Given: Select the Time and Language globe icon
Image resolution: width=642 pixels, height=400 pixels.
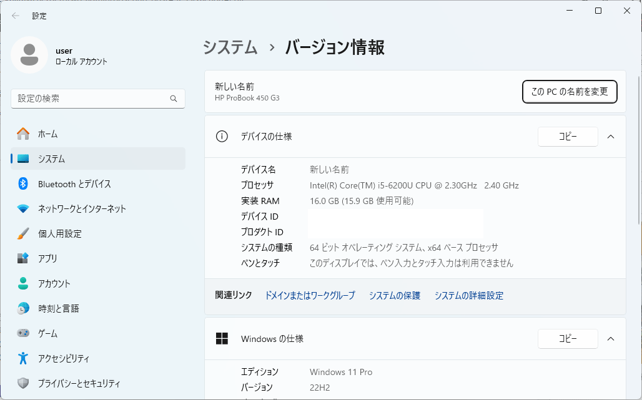Looking at the screenshot, I should click(x=23, y=308).
